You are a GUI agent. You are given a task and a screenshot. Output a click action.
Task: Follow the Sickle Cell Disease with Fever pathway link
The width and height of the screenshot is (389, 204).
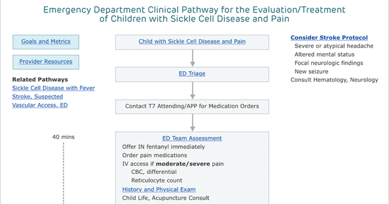[53, 88]
